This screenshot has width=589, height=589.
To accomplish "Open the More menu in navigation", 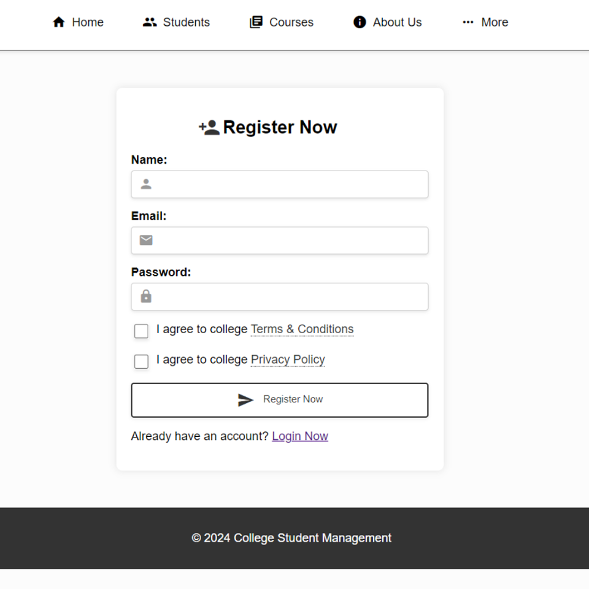I will click(x=485, y=22).
